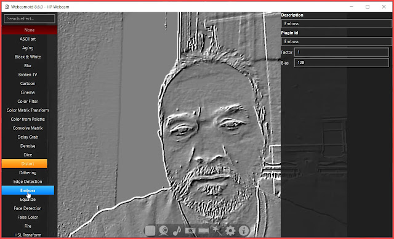Viewport: 394px width, 239px height.
Task: Click the stop button in the bottom toolbar
Action: pyautogui.click(x=150, y=230)
